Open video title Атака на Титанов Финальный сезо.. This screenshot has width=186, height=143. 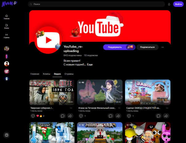[97, 108]
